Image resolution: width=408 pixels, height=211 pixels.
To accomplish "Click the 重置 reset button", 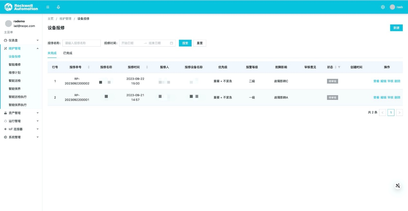I will click(199, 43).
